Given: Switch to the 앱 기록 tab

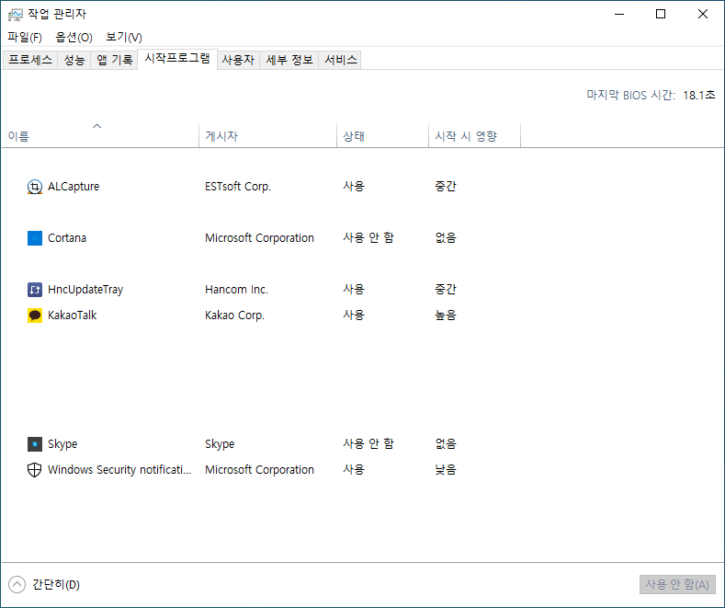Looking at the screenshot, I should [114, 60].
